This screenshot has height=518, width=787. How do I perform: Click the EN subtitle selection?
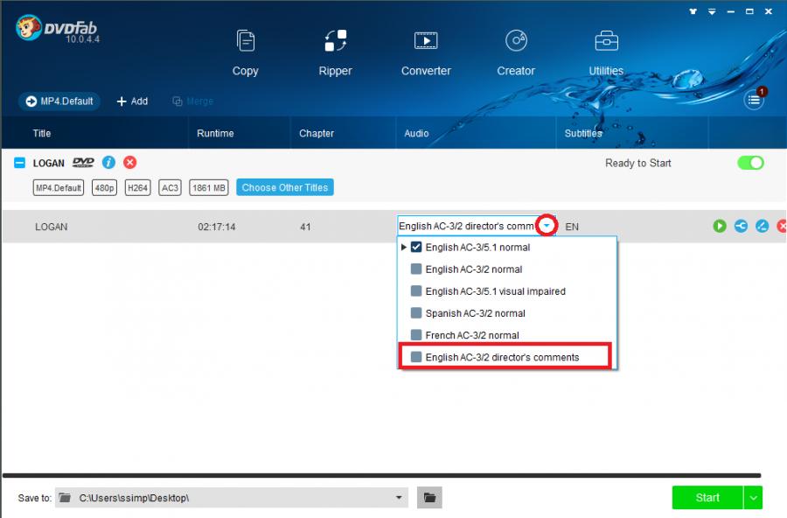[572, 227]
